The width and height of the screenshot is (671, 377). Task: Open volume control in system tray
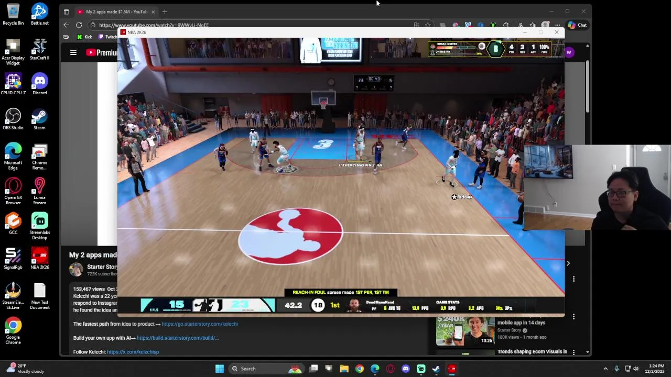[x=636, y=369]
